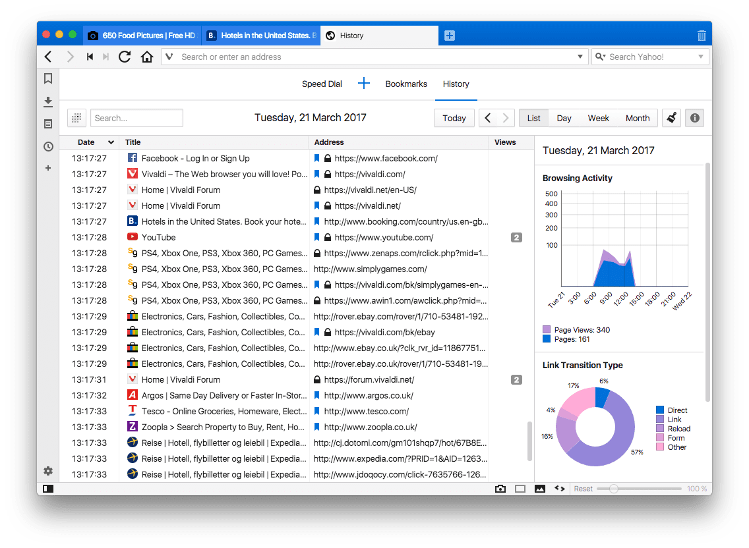Show the next day in history

506,118
